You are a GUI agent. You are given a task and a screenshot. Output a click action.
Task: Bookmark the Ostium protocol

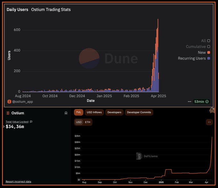point(66,113)
